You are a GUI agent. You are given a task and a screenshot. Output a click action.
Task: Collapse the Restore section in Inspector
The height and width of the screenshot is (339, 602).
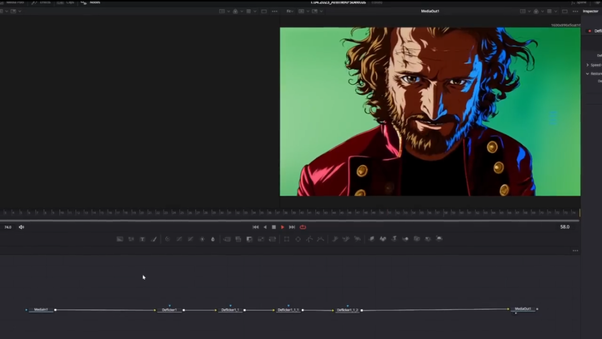click(x=588, y=74)
